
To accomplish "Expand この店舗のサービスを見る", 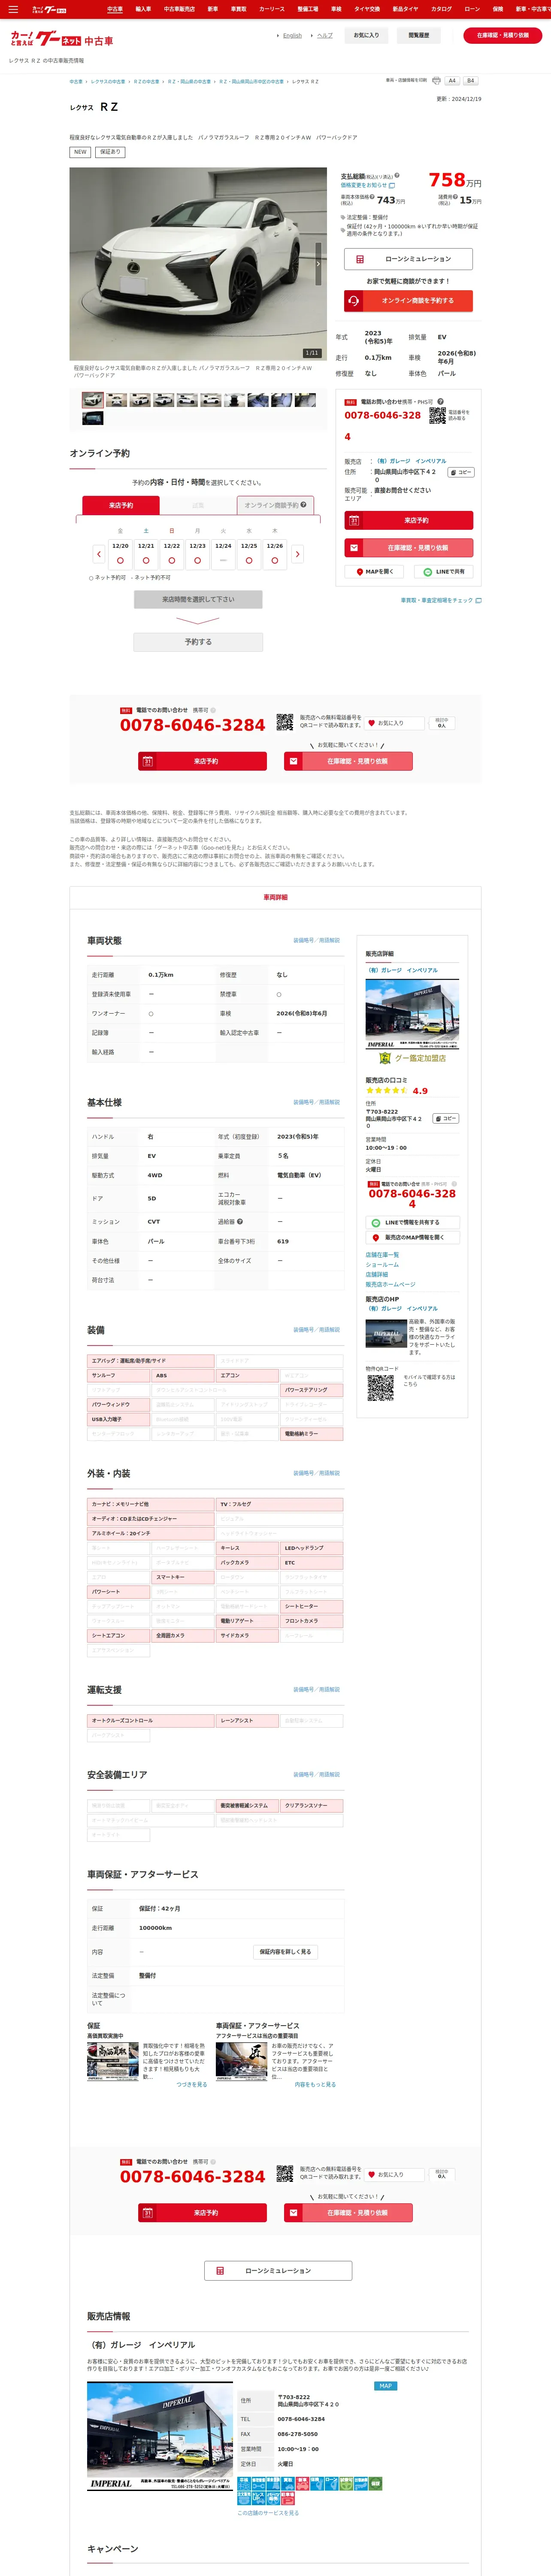I will point(268,2512).
